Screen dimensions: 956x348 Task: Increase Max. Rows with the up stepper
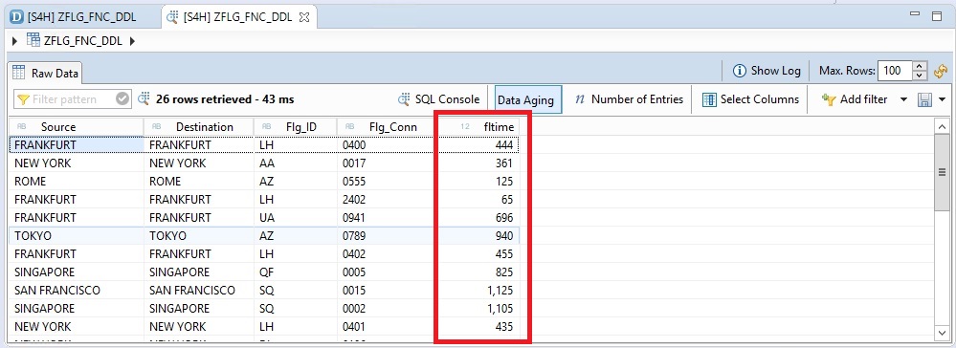[x=920, y=66]
